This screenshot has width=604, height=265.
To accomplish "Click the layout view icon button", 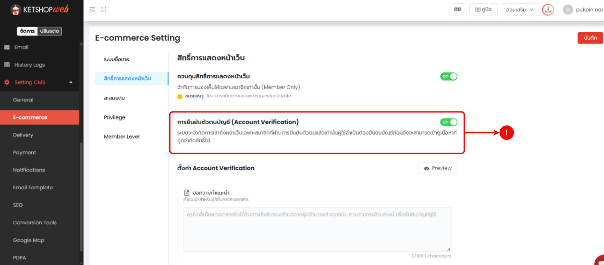I will tap(457, 10).
